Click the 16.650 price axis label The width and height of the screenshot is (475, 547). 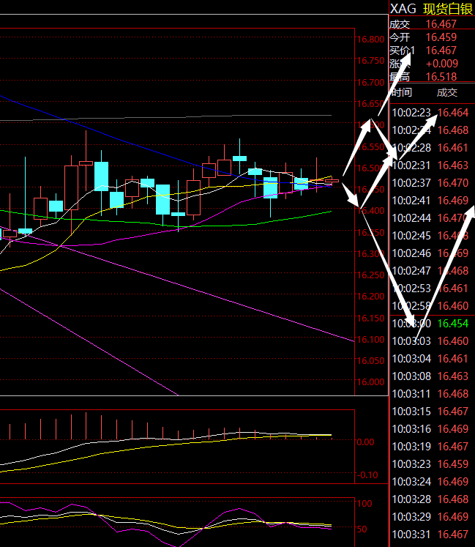click(x=370, y=103)
